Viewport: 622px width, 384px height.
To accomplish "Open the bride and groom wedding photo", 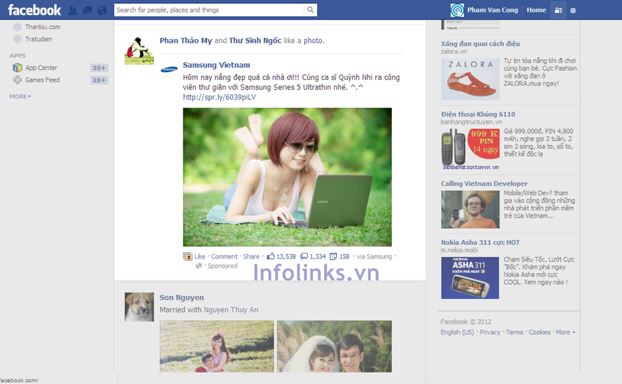I will click(335, 346).
